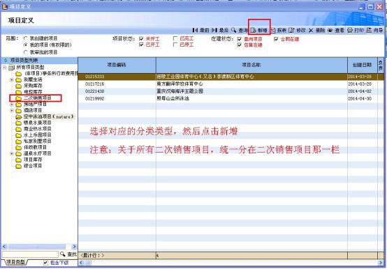The height and width of the screenshot is (269, 387).
Task: Click folder icon of 商业热水项目
Action: (x=18, y=129)
